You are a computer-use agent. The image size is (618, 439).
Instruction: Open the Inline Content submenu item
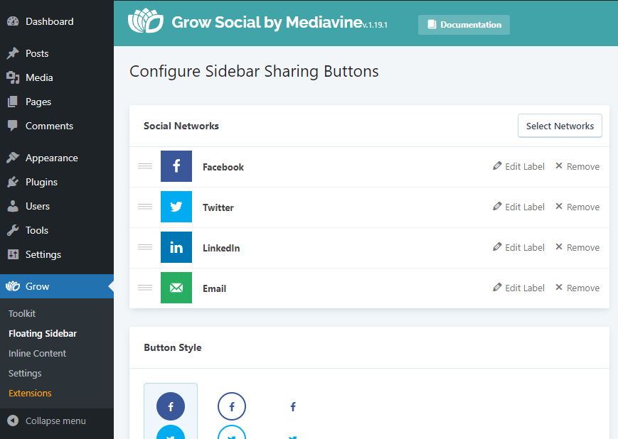click(38, 354)
